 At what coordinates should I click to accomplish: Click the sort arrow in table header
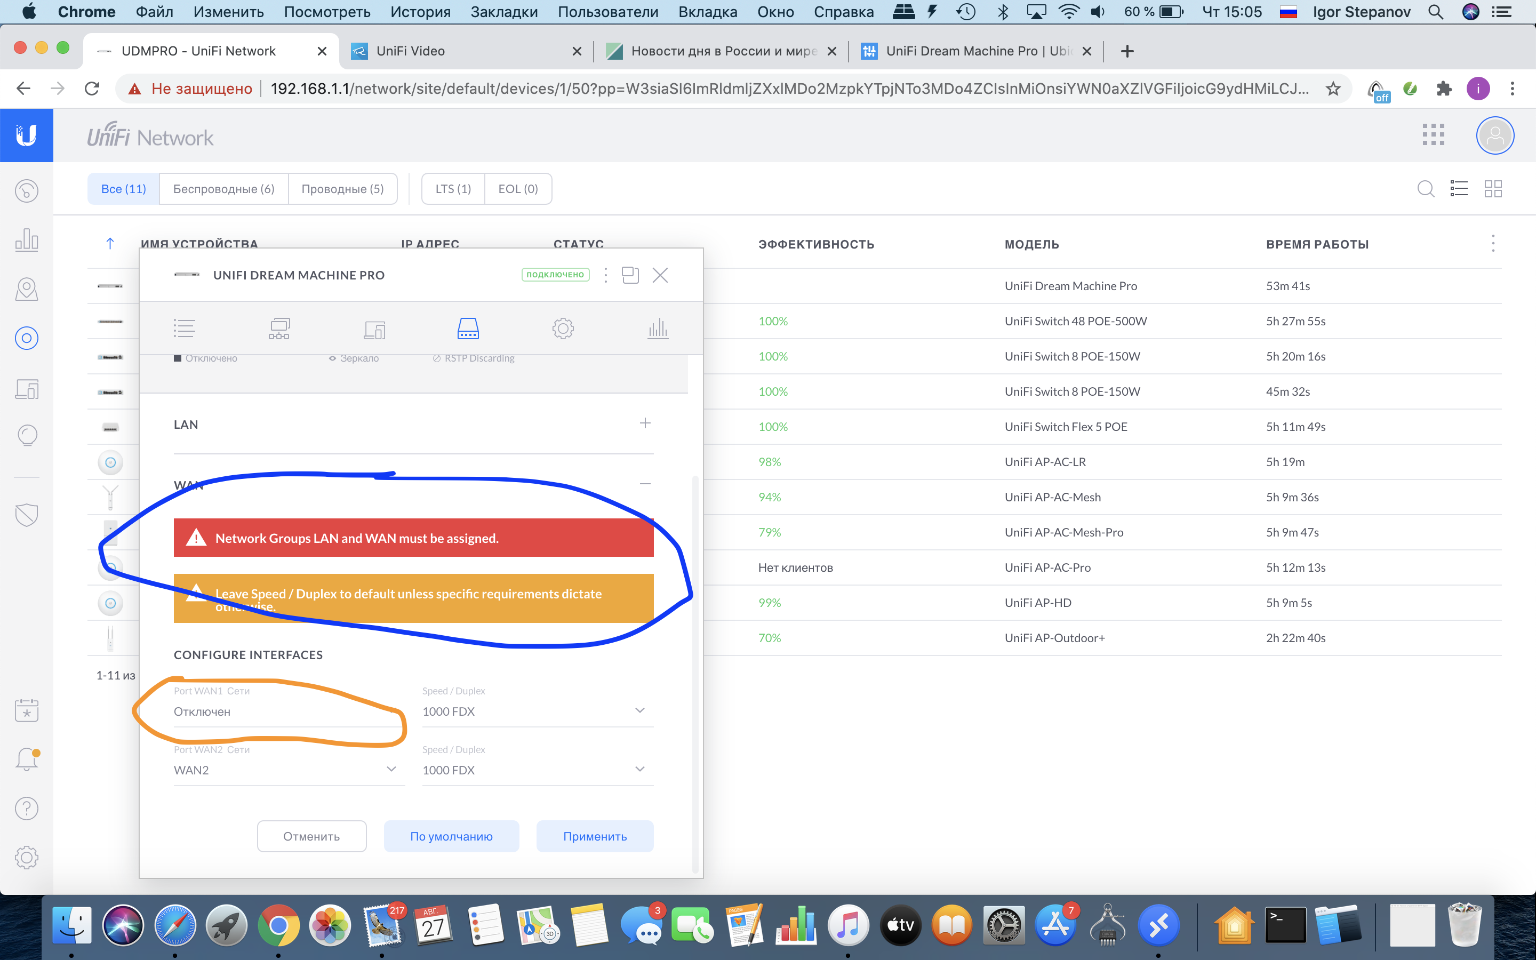110,243
